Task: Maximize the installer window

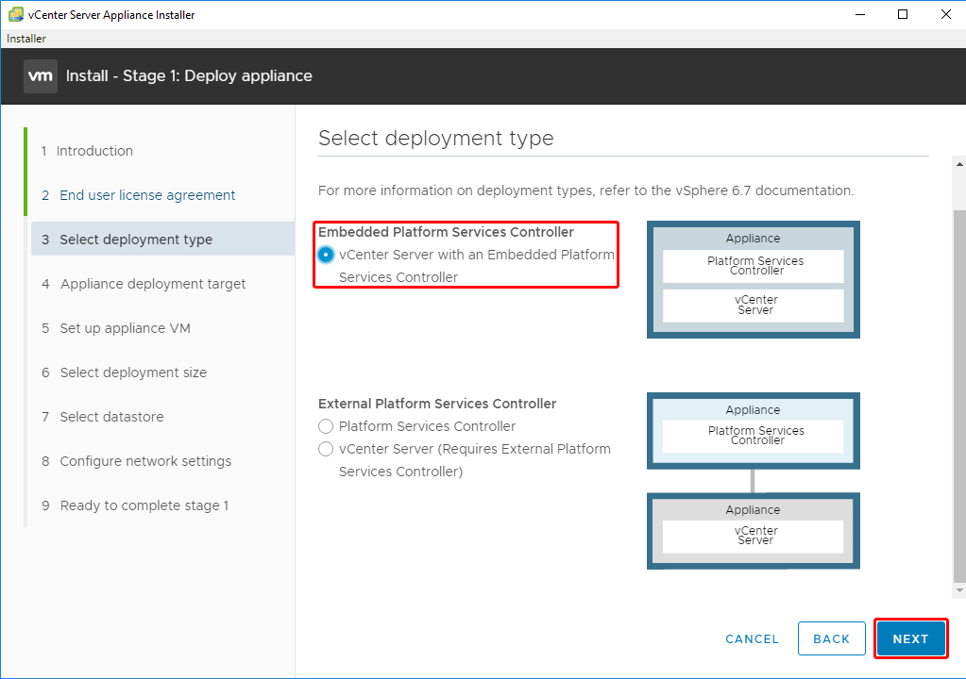Action: (903, 14)
